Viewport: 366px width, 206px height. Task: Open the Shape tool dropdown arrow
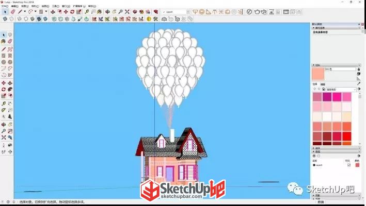[x=46, y=12]
